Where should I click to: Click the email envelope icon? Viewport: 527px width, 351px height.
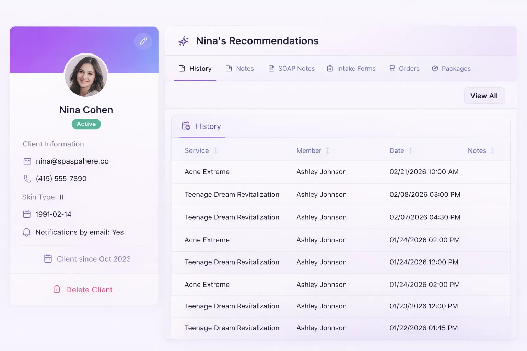pyautogui.click(x=27, y=161)
